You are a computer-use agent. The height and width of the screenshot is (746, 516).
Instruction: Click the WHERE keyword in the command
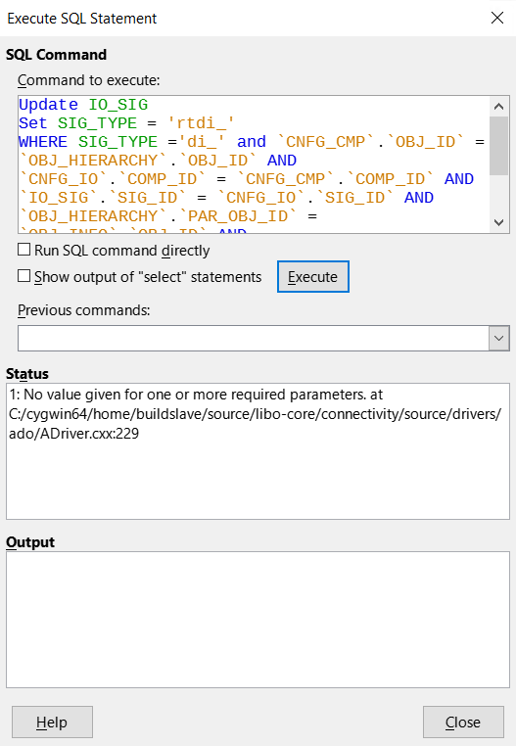point(43,142)
